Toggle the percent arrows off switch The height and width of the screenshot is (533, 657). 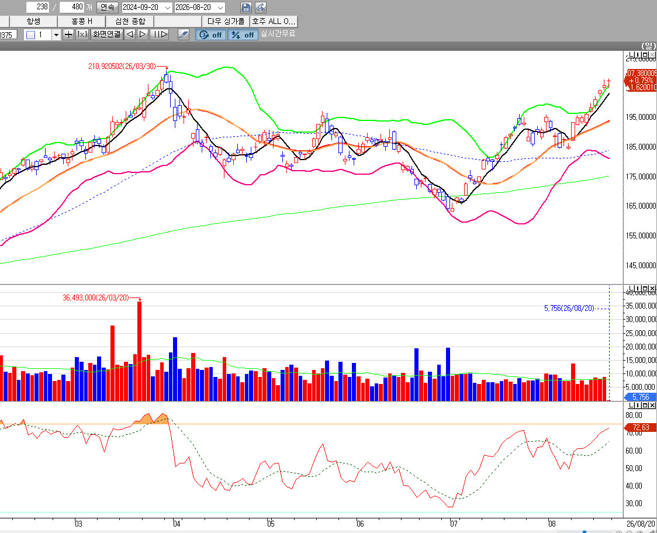tap(243, 35)
